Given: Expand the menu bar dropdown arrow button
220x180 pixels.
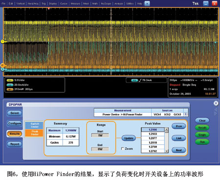Looking at the screenshot, I should point(147,3).
